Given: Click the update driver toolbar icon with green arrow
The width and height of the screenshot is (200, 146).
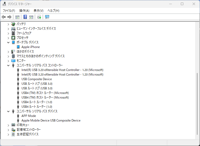Looking at the screenshot, I should 39,17.
